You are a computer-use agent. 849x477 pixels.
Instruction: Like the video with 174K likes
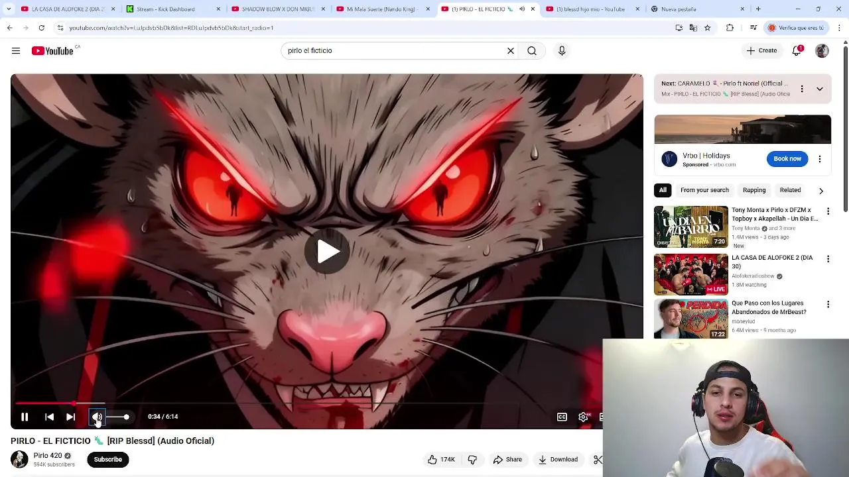coord(441,459)
